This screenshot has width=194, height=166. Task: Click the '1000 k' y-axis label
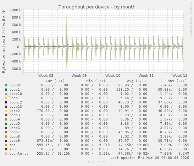tap(15, 10)
